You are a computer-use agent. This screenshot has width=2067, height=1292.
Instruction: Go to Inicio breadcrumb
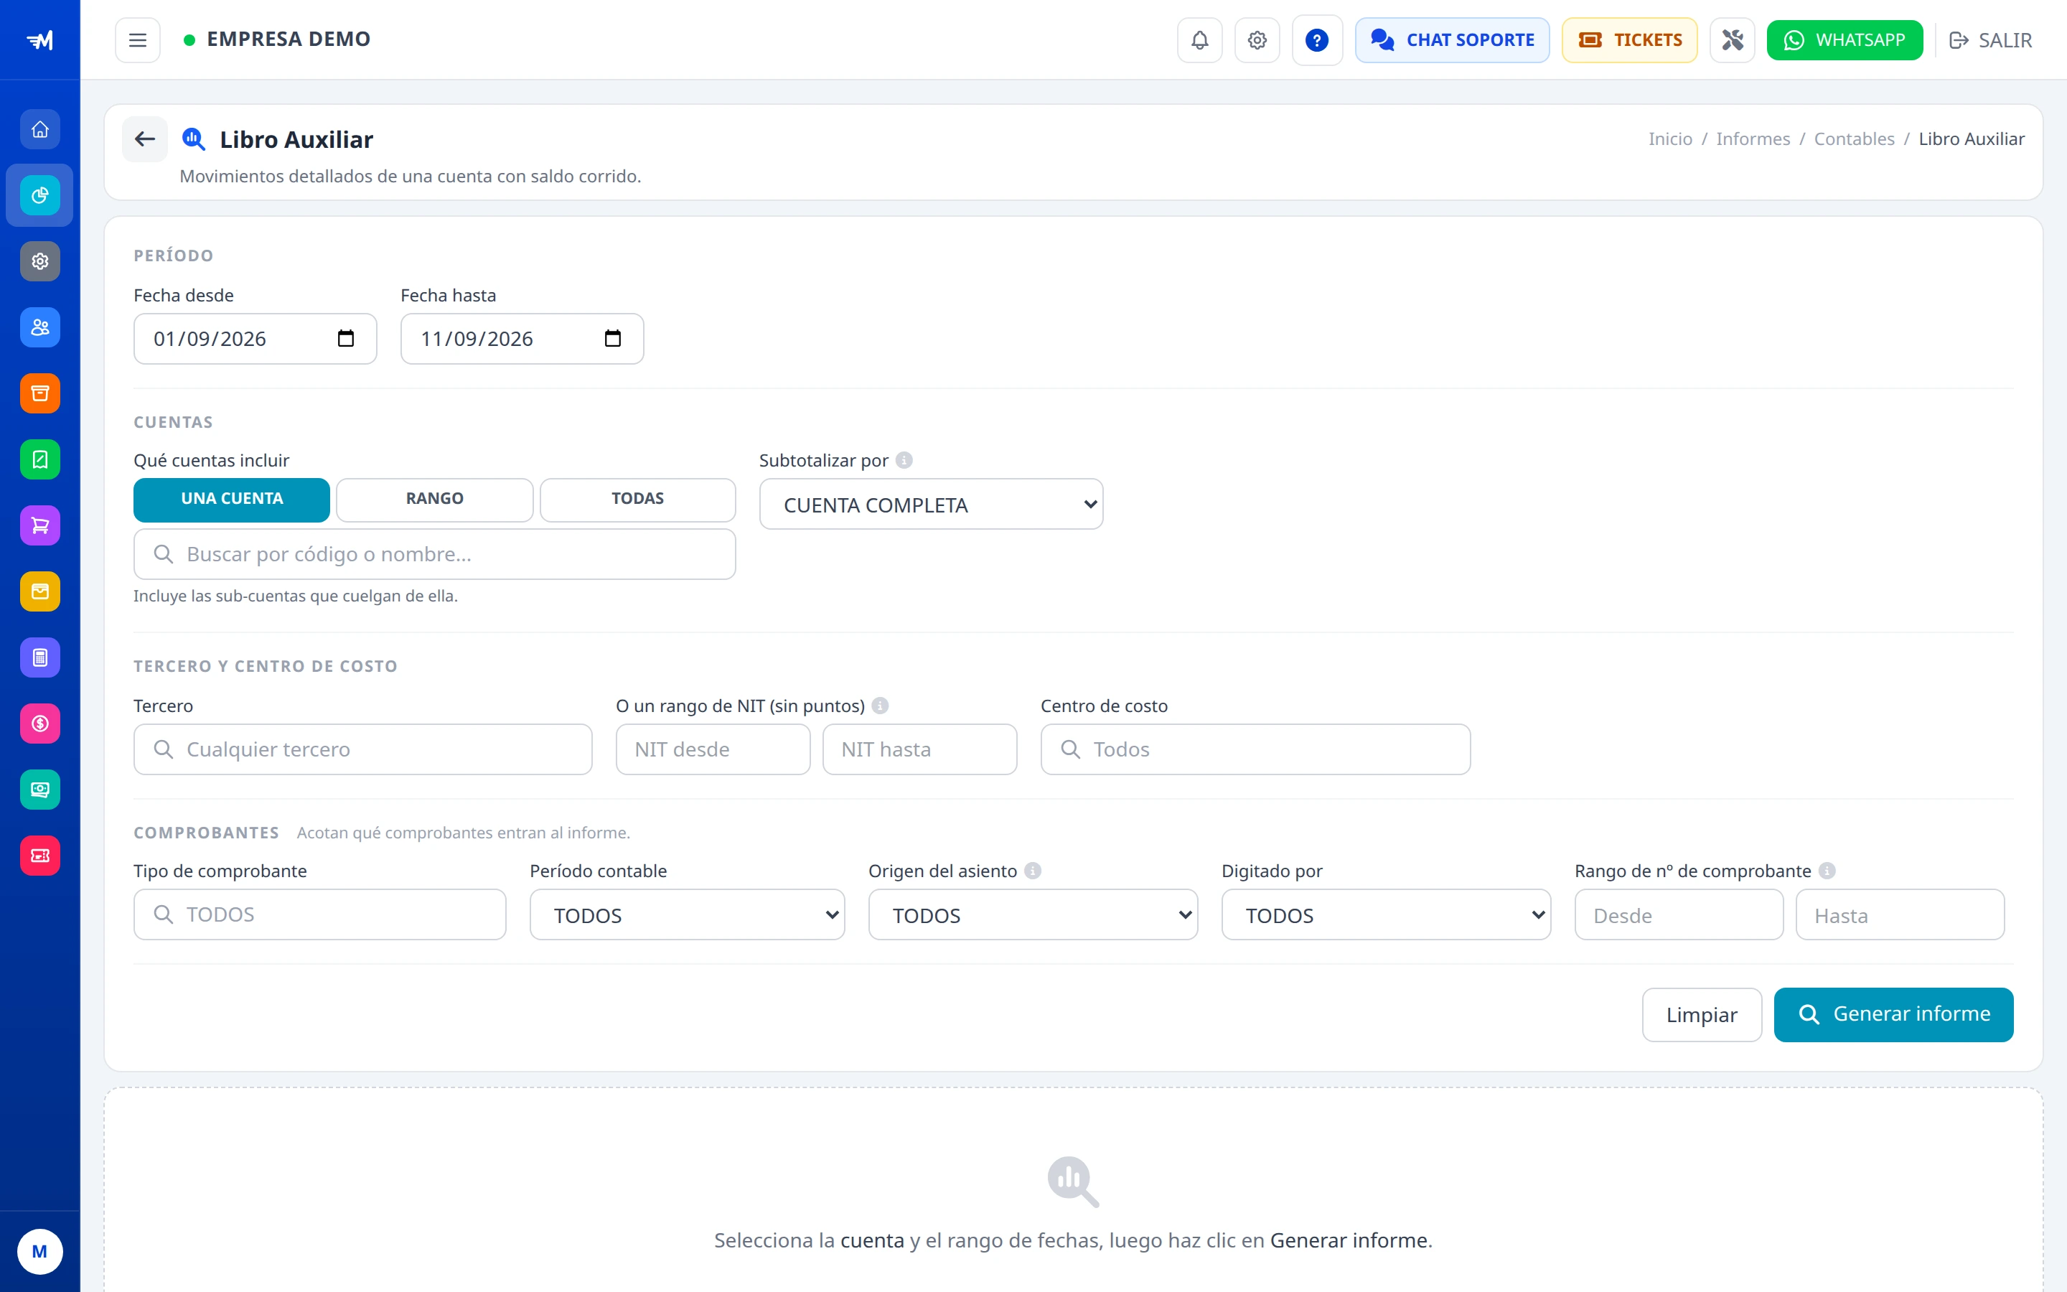click(1670, 139)
